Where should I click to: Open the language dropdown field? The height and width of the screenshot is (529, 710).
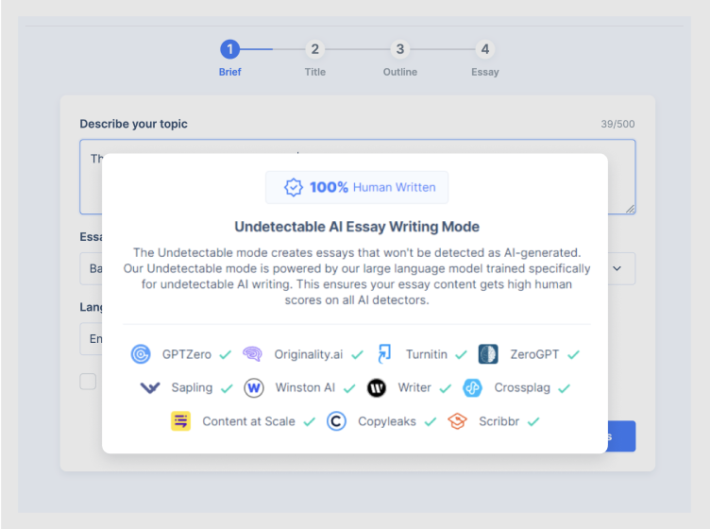click(91, 339)
